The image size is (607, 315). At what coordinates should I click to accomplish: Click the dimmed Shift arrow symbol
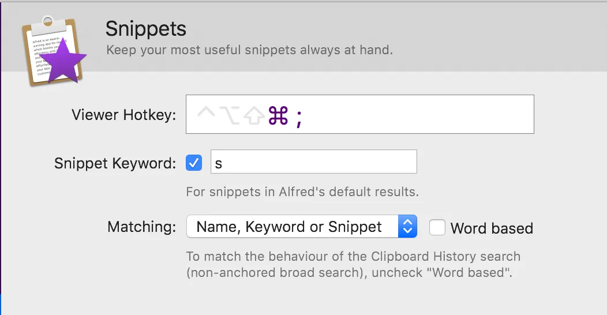(254, 116)
